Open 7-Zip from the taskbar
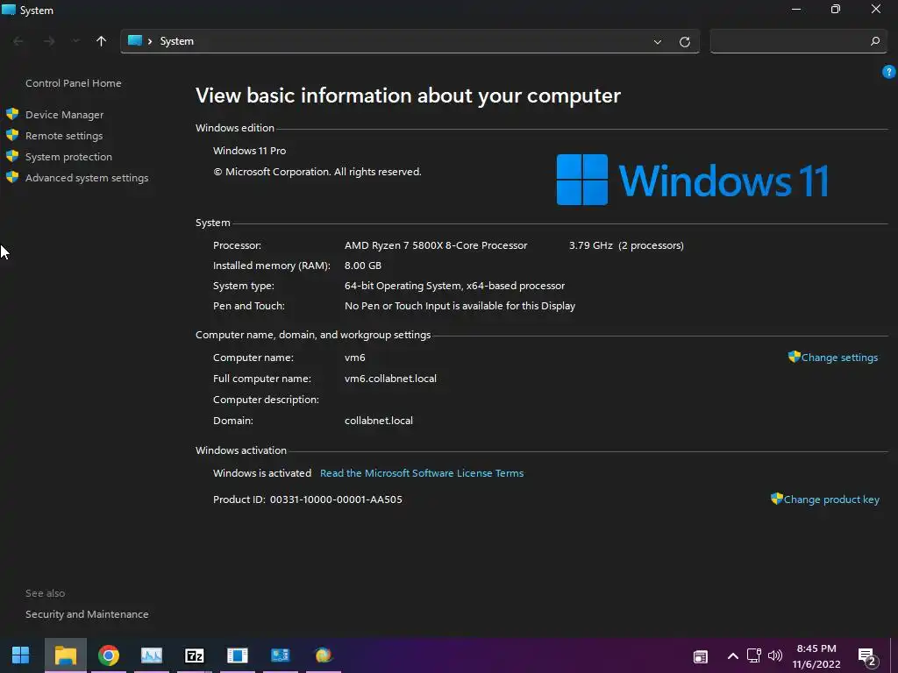This screenshot has height=673, width=898. 195,655
